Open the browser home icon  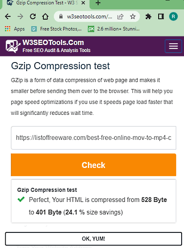click(x=45, y=16)
